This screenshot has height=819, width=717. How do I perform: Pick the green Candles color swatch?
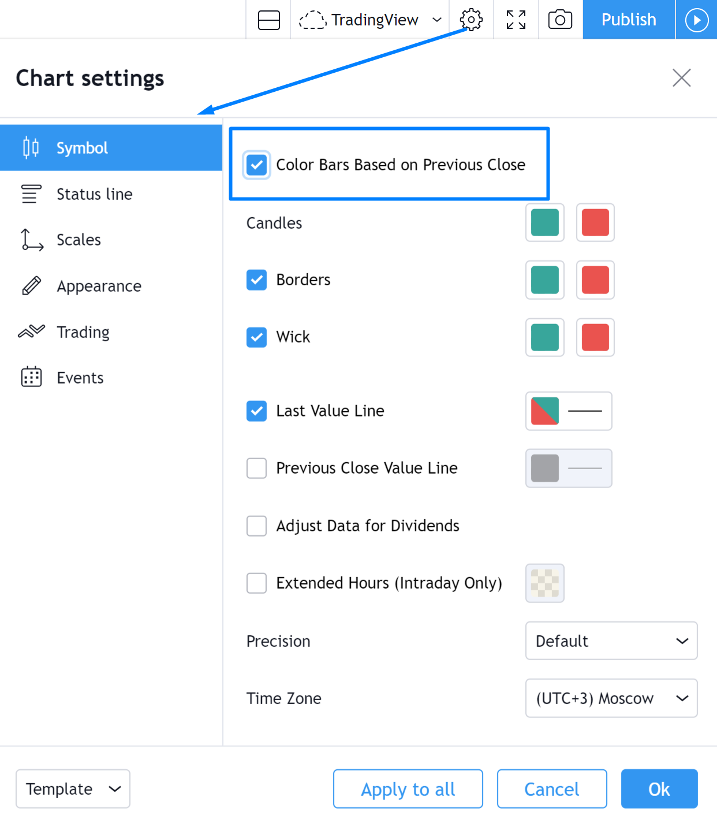[x=544, y=222]
